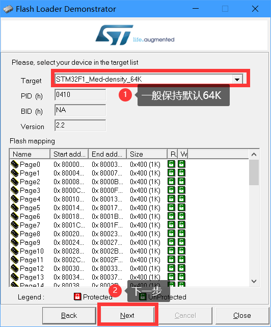Screen dimensions: 271x327
Task: Close the Flash Loader Demonstrator window
Action: pos(255,9)
